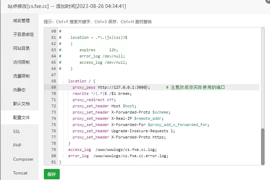Viewport: 270px width, 180px height.
Task: Open the 默认文档 tab
Action: point(21,104)
